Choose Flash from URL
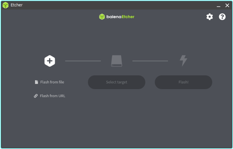 click(x=49, y=96)
